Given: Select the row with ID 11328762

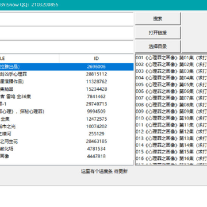Looking at the screenshot, I should 67,82.
